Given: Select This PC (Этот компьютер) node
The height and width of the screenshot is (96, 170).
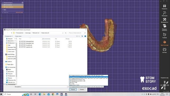Looking at the screenshot, I should (11, 67).
